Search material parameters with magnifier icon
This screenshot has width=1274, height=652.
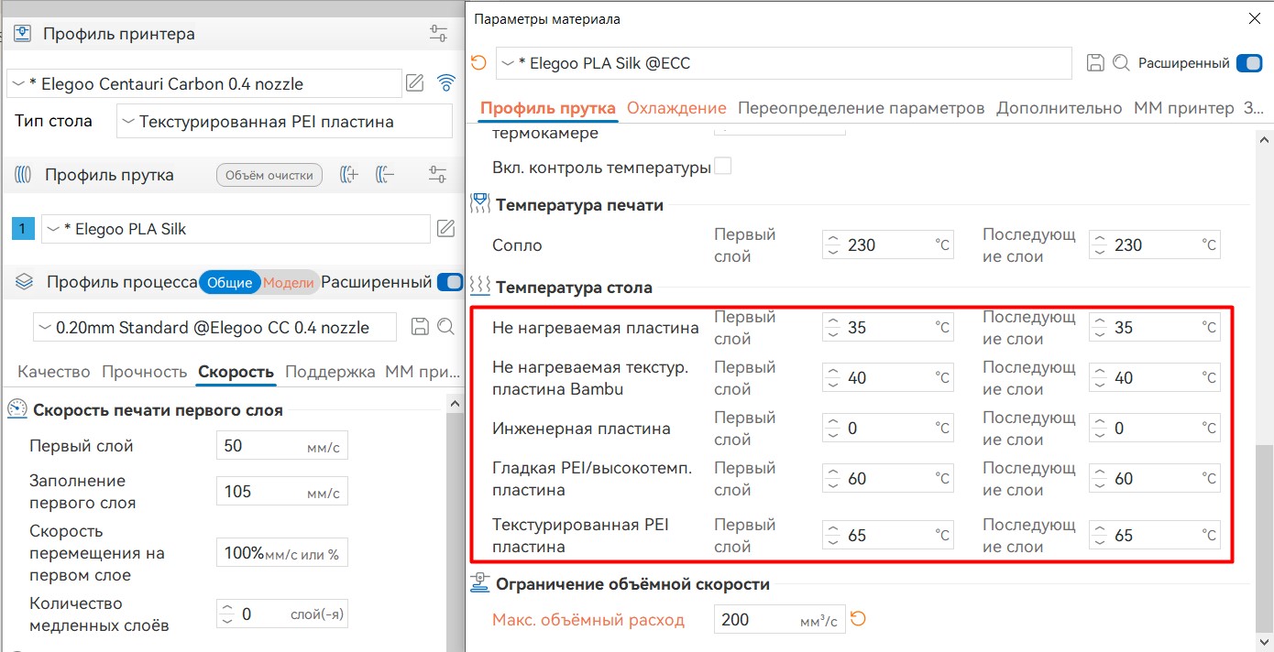1120,63
